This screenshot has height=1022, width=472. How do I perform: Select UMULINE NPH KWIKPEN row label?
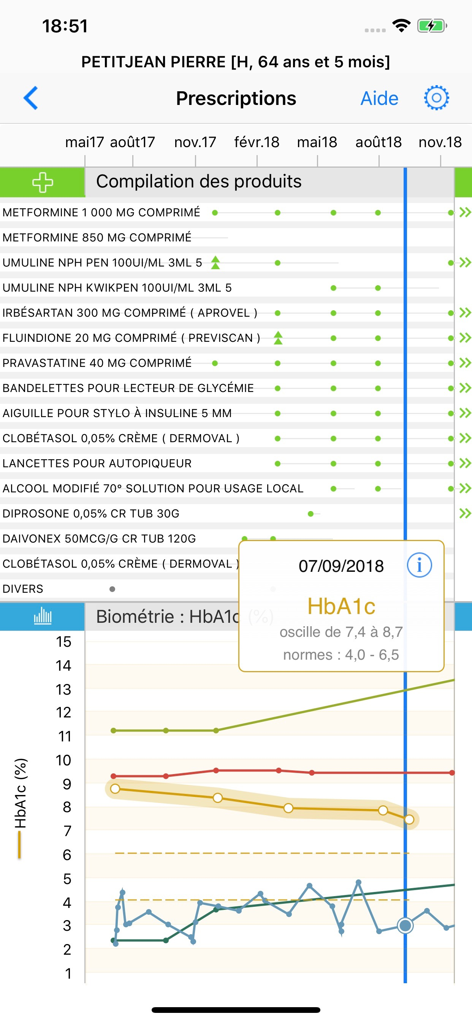(117, 288)
